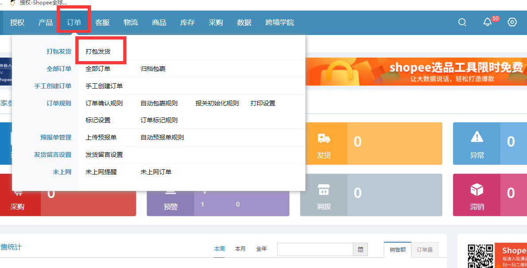The image size is (527, 268).
Task: Open the date picker calendar icon
Action: (x=360, y=249)
